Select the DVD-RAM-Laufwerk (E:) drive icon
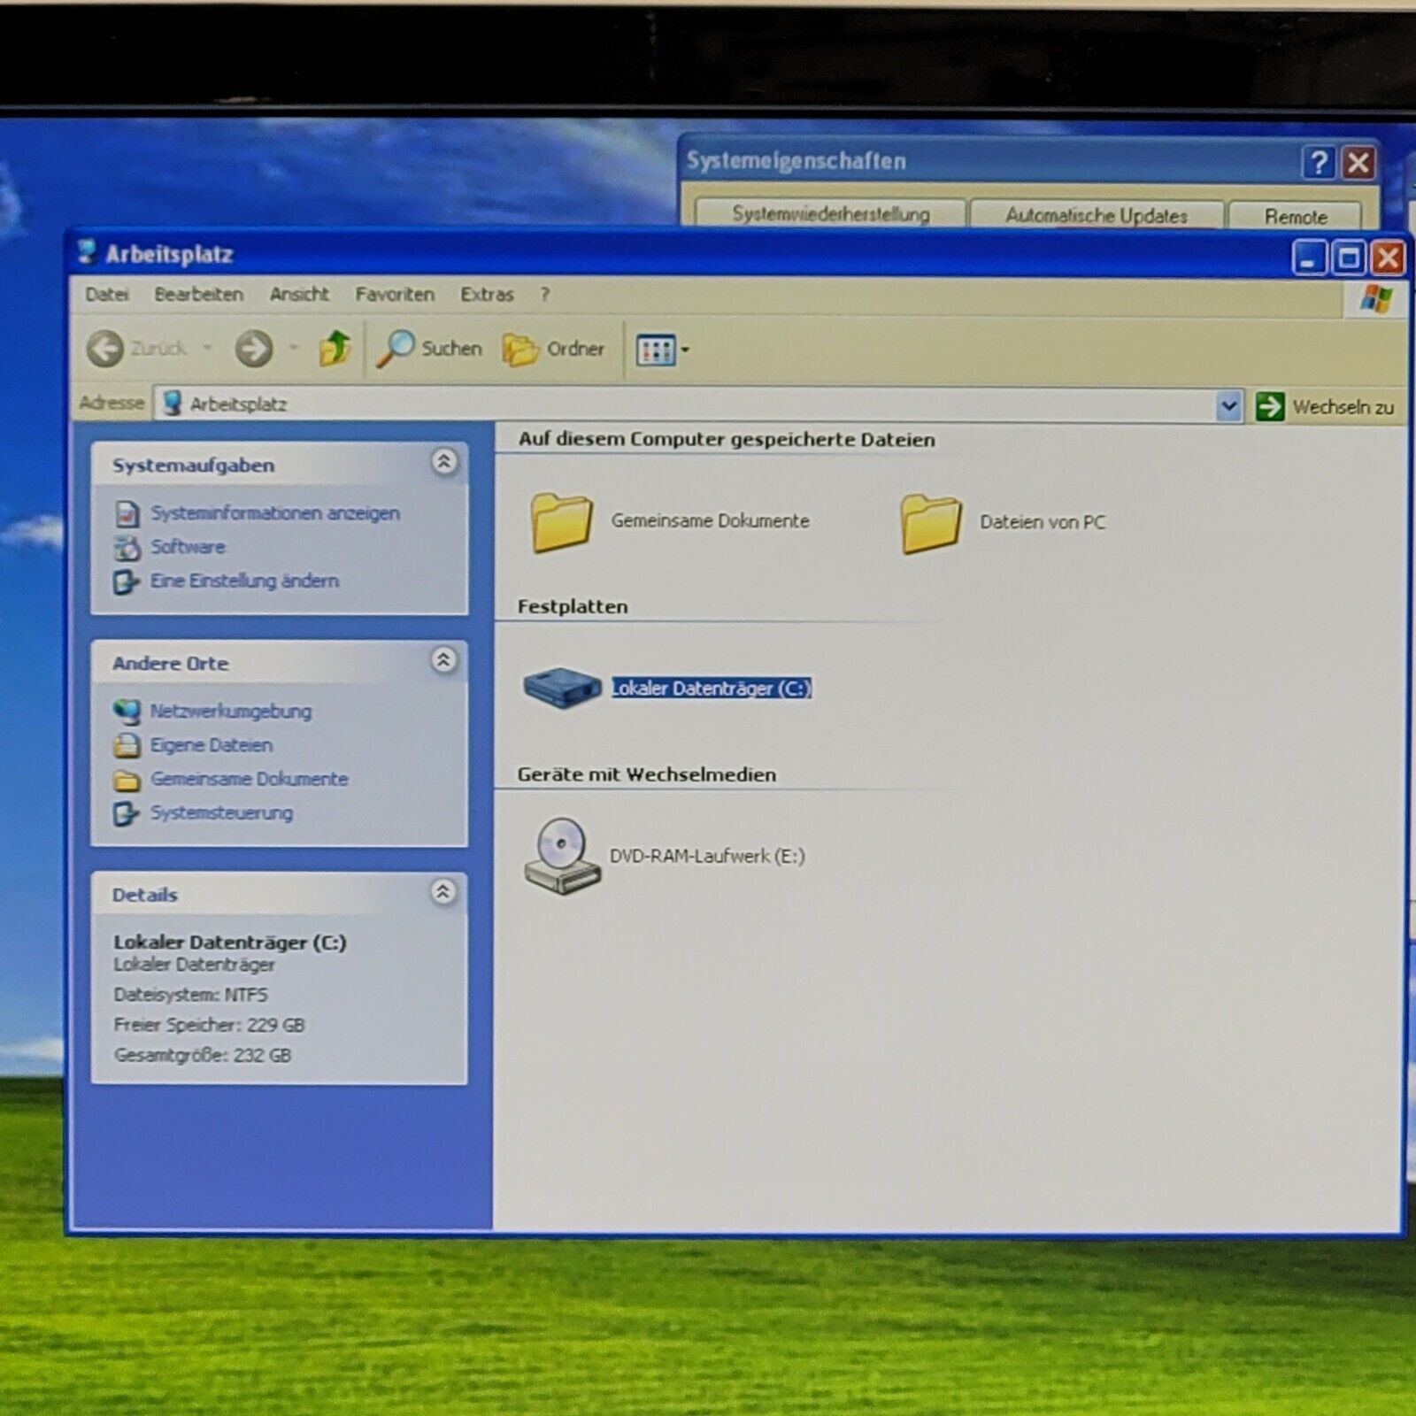 pyautogui.click(x=562, y=855)
